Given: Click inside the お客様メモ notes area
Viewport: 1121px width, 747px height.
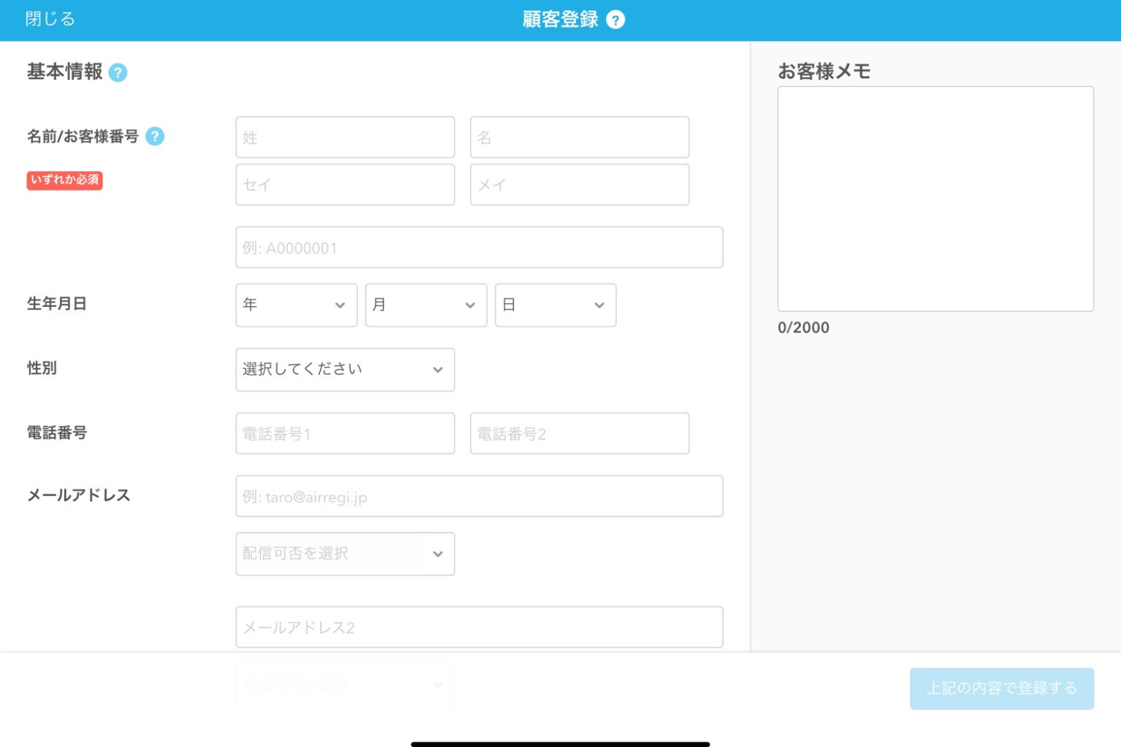Looking at the screenshot, I should (x=935, y=198).
